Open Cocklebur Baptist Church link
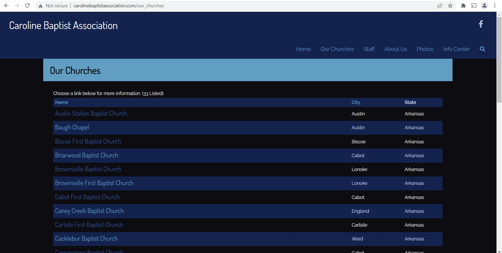The height and width of the screenshot is (253, 502). [86, 239]
